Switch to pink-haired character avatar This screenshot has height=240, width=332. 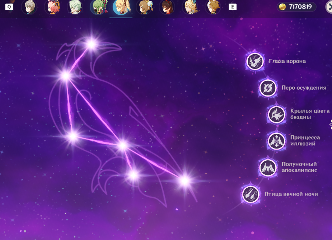[52, 7]
